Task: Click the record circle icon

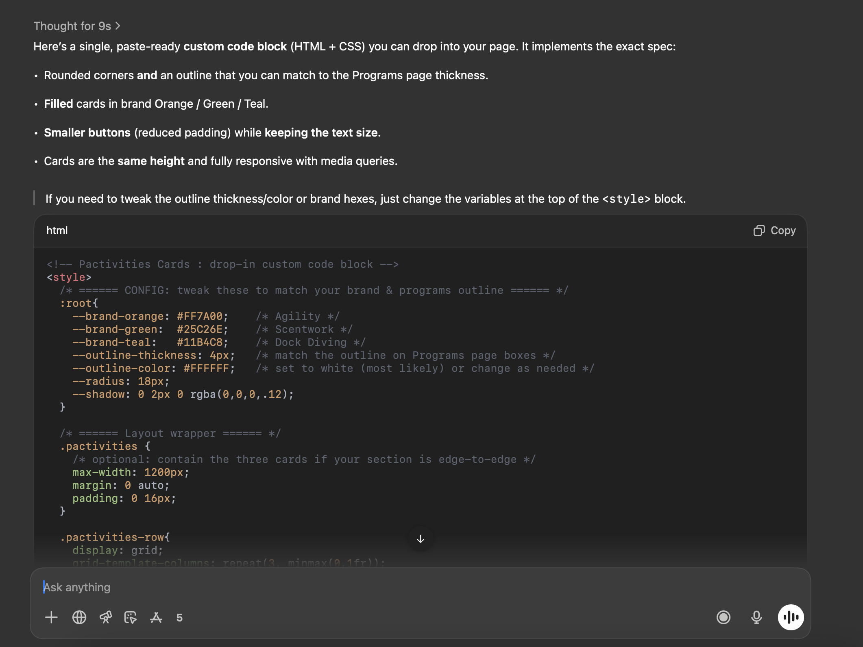Action: [x=723, y=617]
